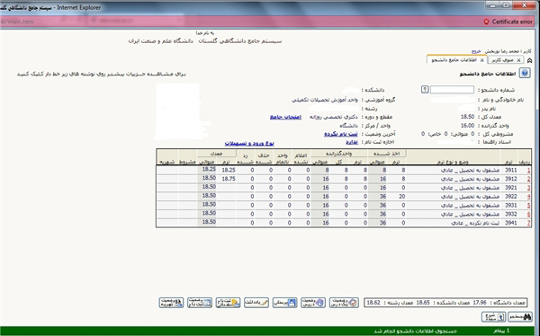The height and width of the screenshot is (336, 540).
Task: Open row 3 link for term 3921
Action: tap(528, 188)
